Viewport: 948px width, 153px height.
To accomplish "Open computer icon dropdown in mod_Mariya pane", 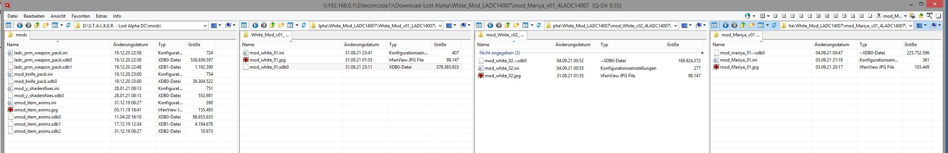I will (x=939, y=25).
